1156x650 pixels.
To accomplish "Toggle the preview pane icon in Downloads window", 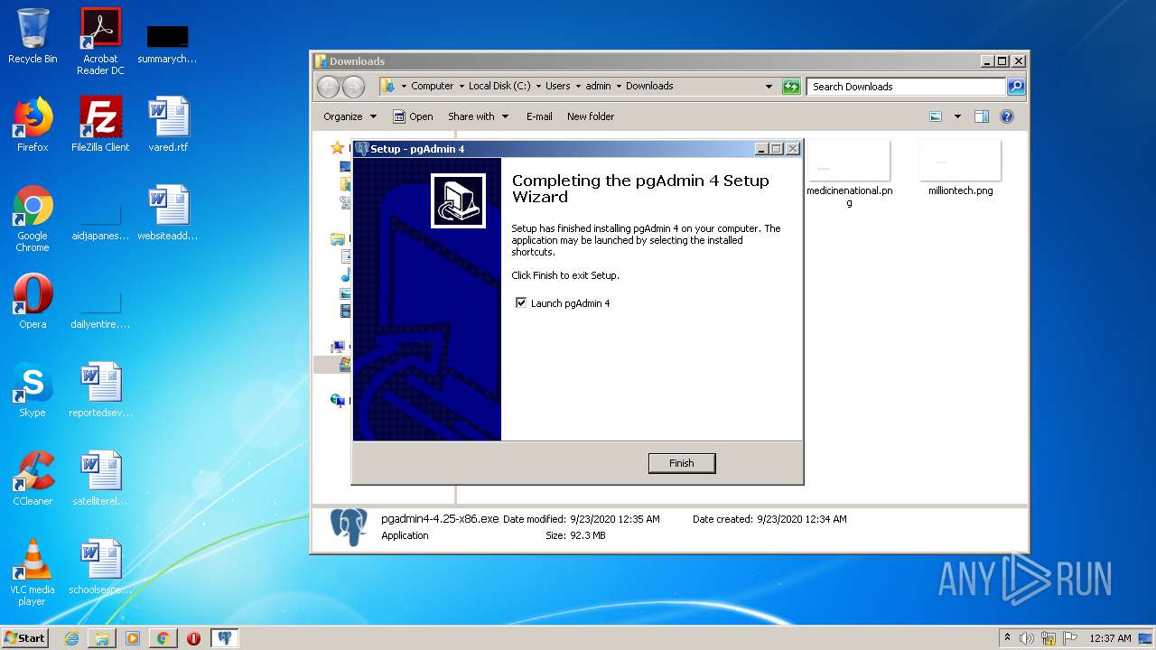I will pyautogui.click(x=982, y=116).
